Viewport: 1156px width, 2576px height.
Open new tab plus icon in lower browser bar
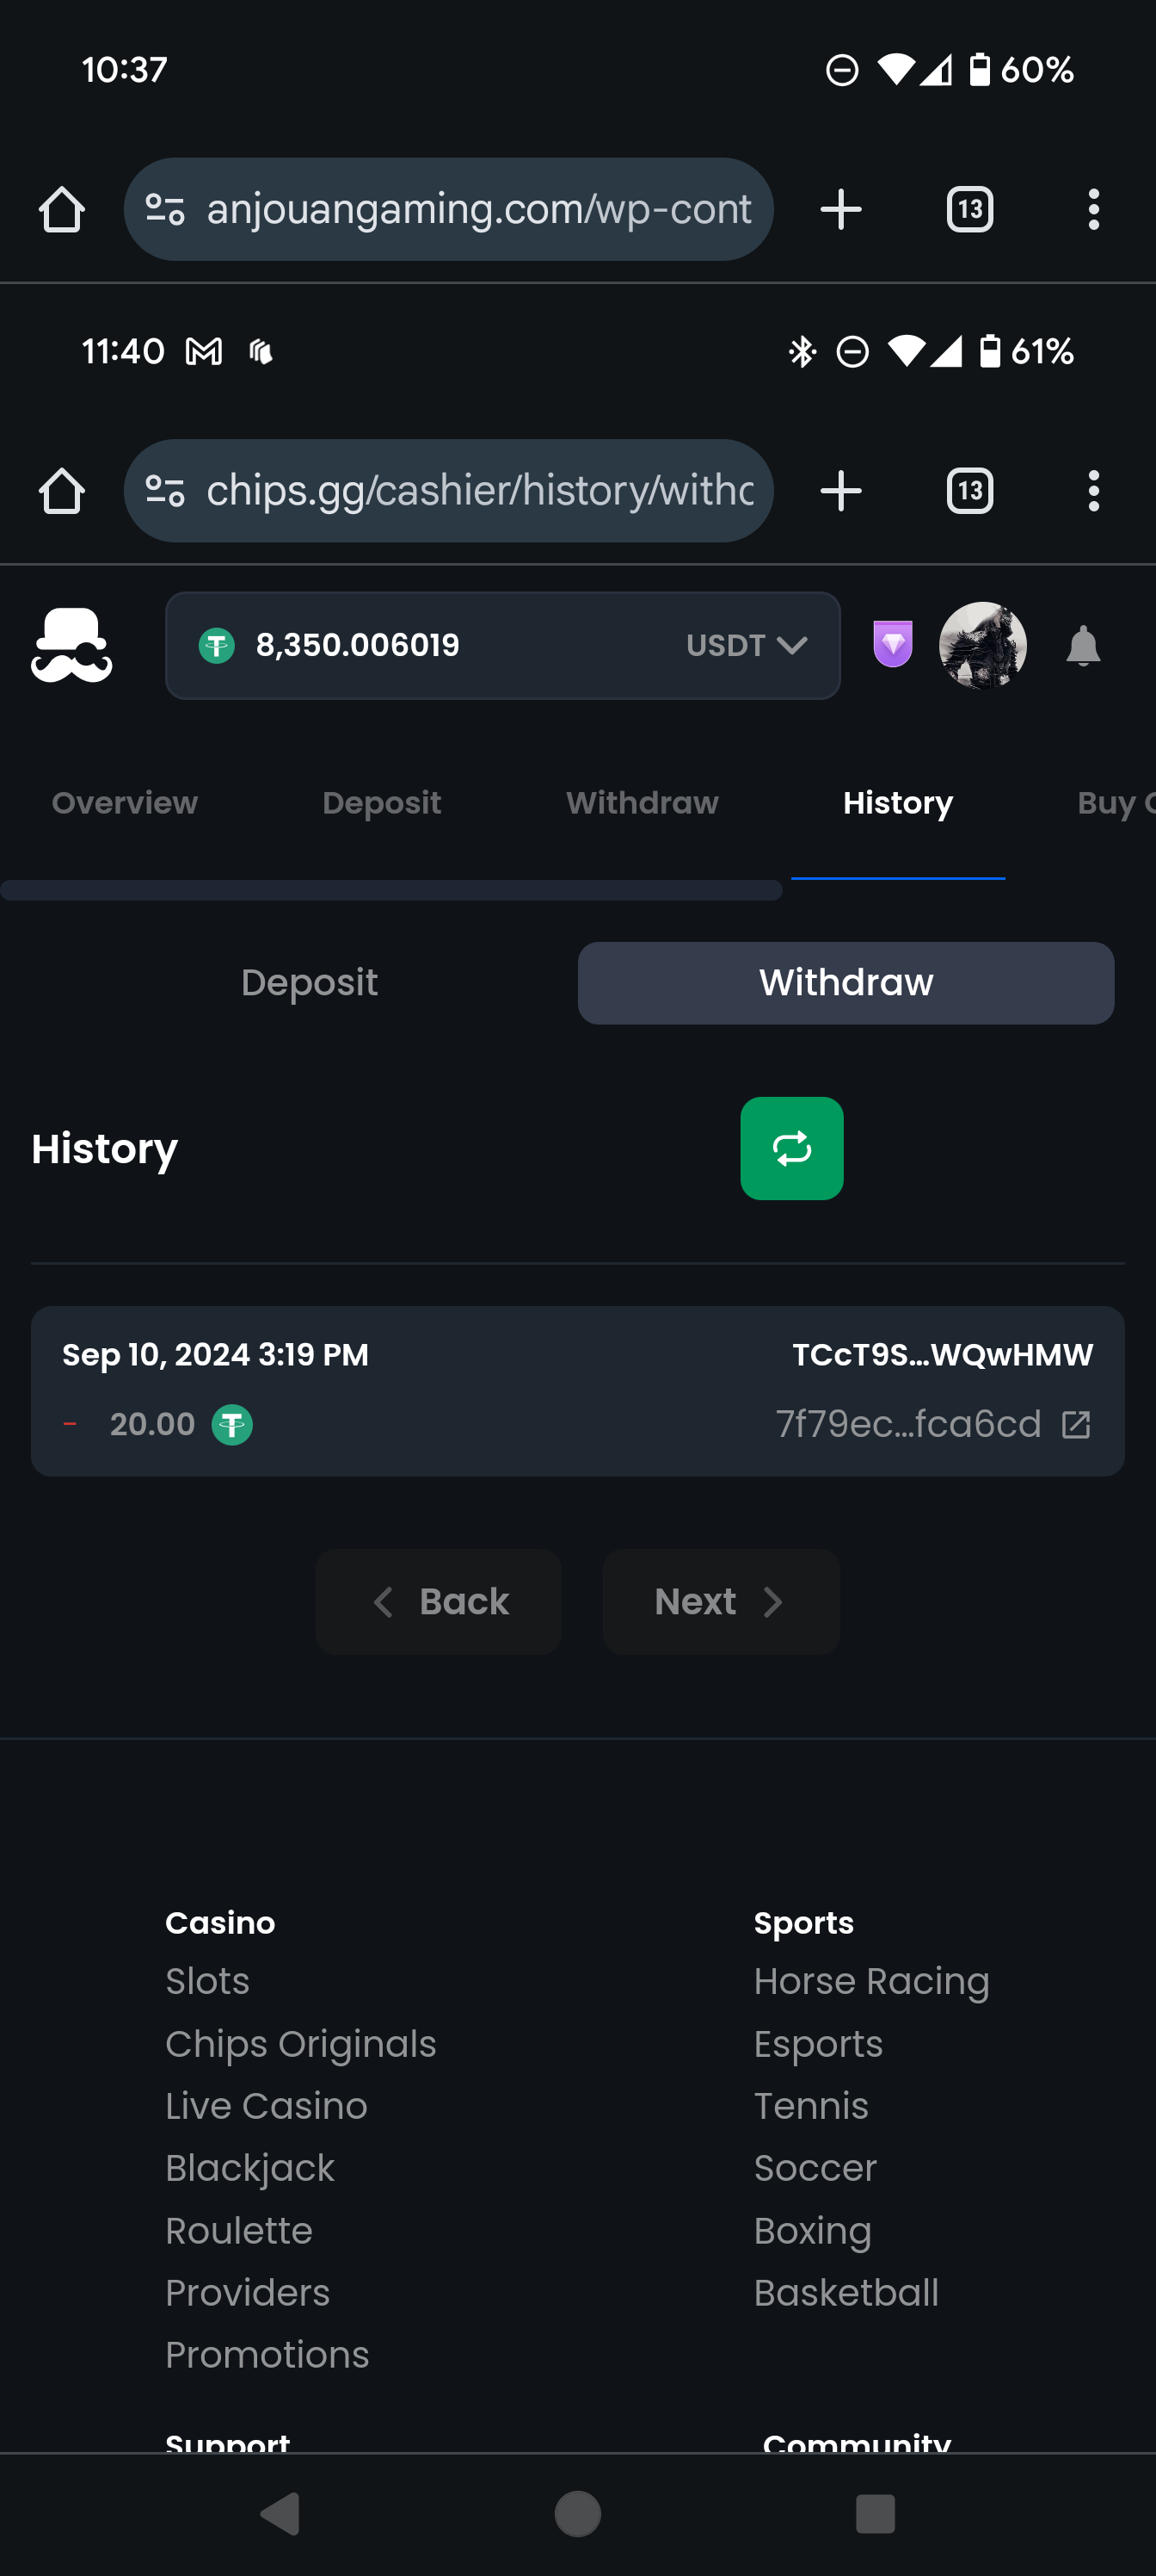tap(841, 491)
